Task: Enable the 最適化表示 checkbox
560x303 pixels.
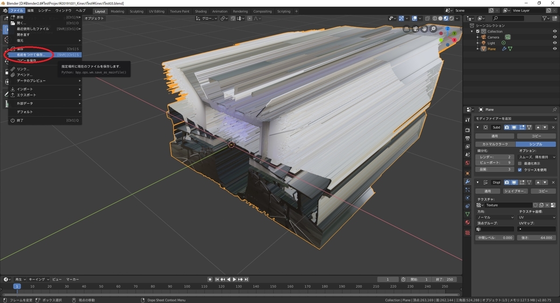Action: 520,163
